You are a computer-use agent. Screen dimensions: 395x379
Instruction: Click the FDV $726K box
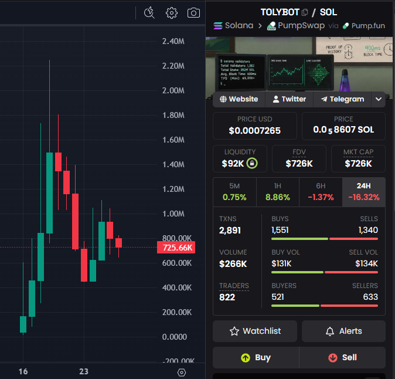click(x=299, y=158)
